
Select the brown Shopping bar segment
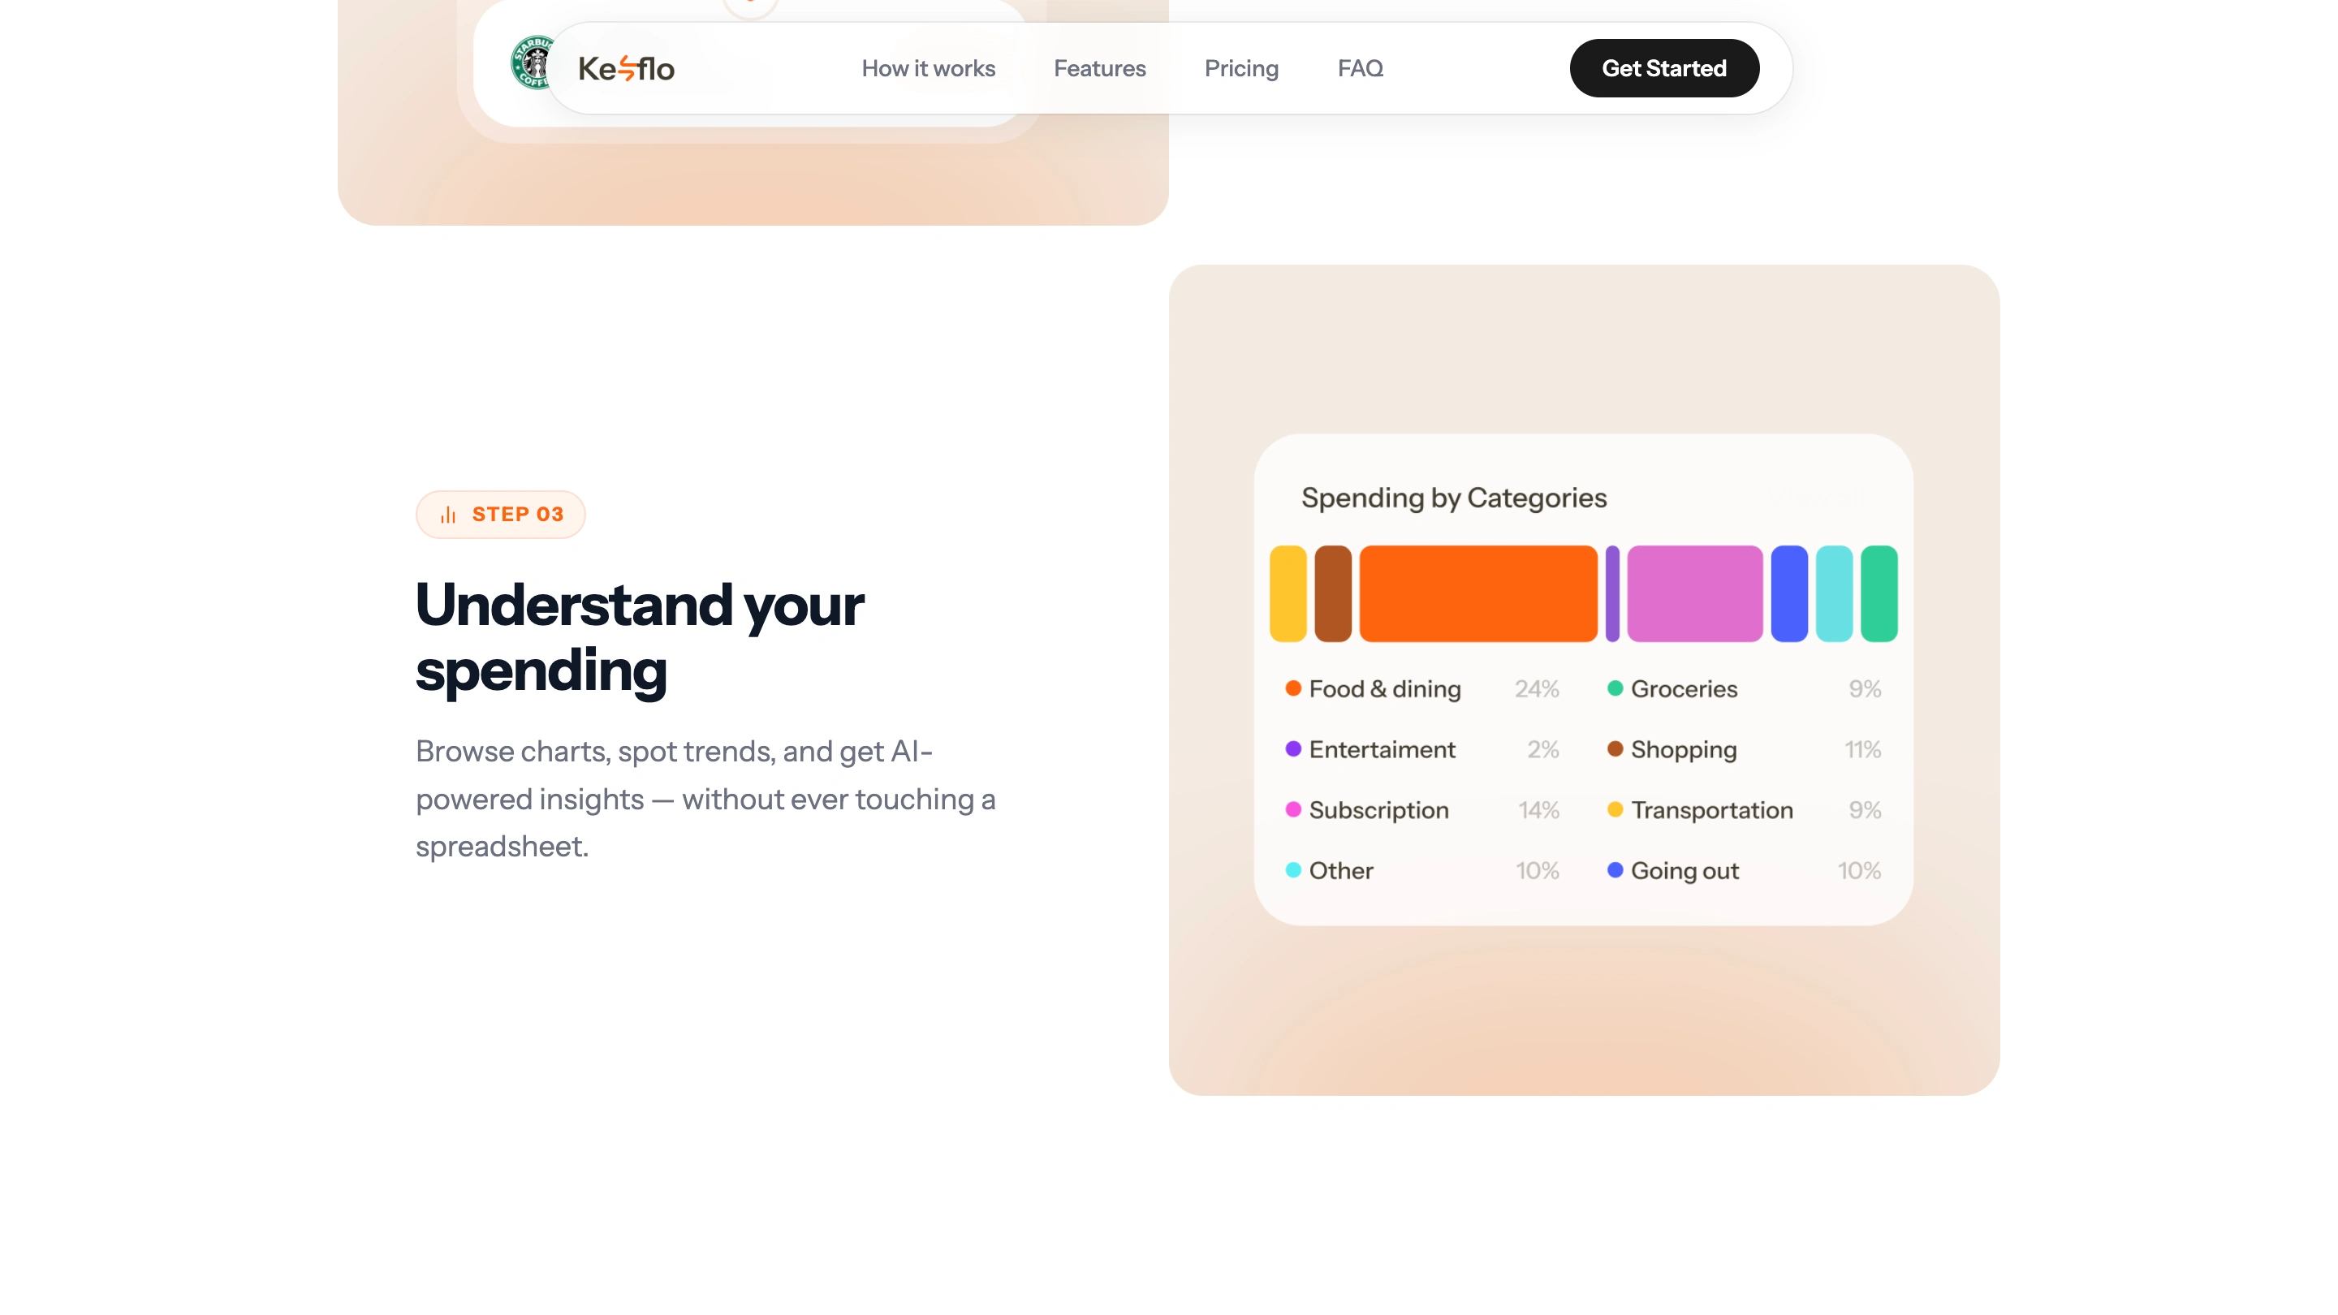tap(1332, 593)
